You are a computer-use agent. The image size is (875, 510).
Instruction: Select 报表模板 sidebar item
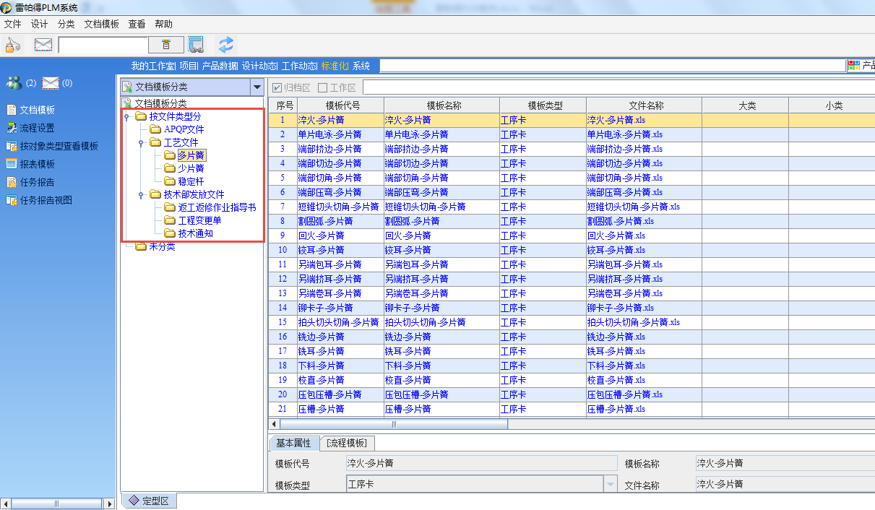[36, 165]
